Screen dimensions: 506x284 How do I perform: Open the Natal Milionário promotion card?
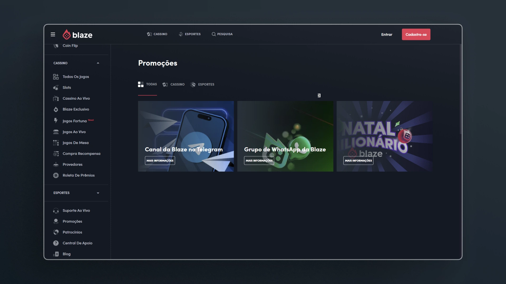(385, 136)
